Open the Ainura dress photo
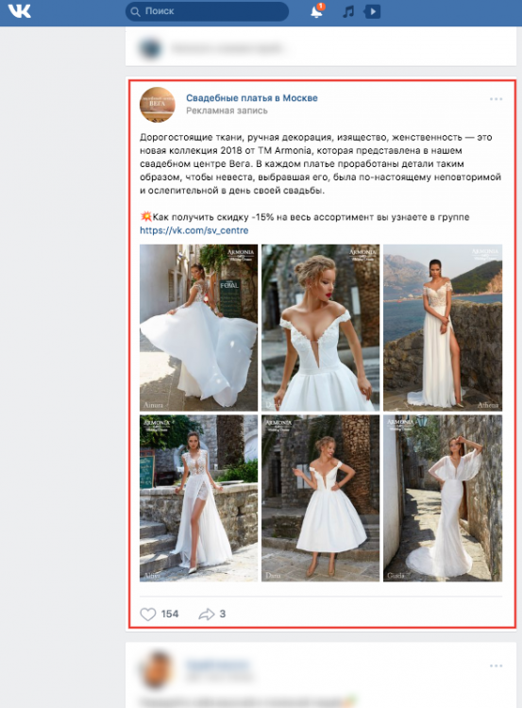Viewport: 522px width, 708px height. pyautogui.click(x=198, y=328)
